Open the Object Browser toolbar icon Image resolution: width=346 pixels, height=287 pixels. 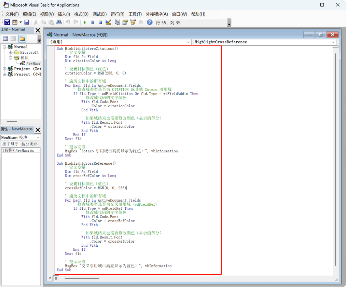(133, 22)
